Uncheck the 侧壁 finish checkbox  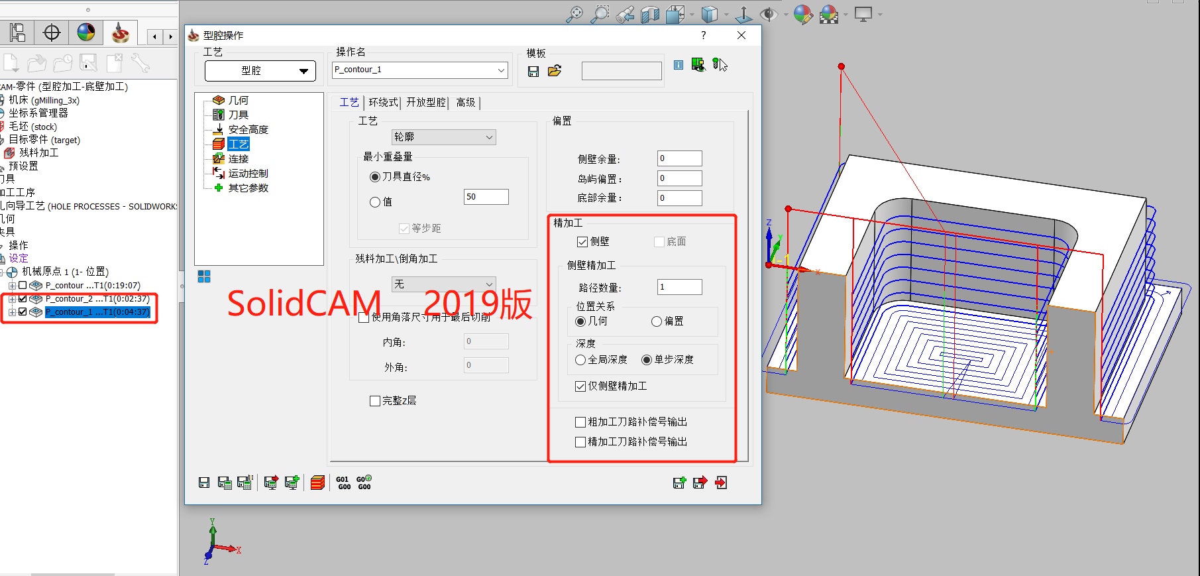click(x=582, y=242)
